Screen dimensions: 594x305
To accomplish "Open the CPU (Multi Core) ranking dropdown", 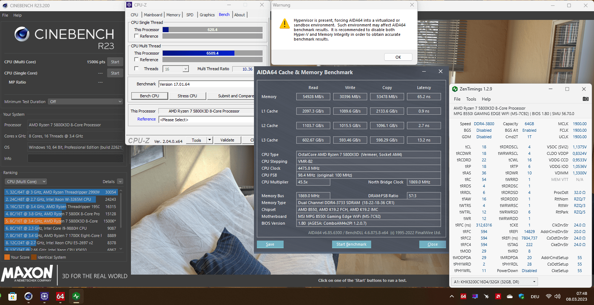I will coord(26,182).
